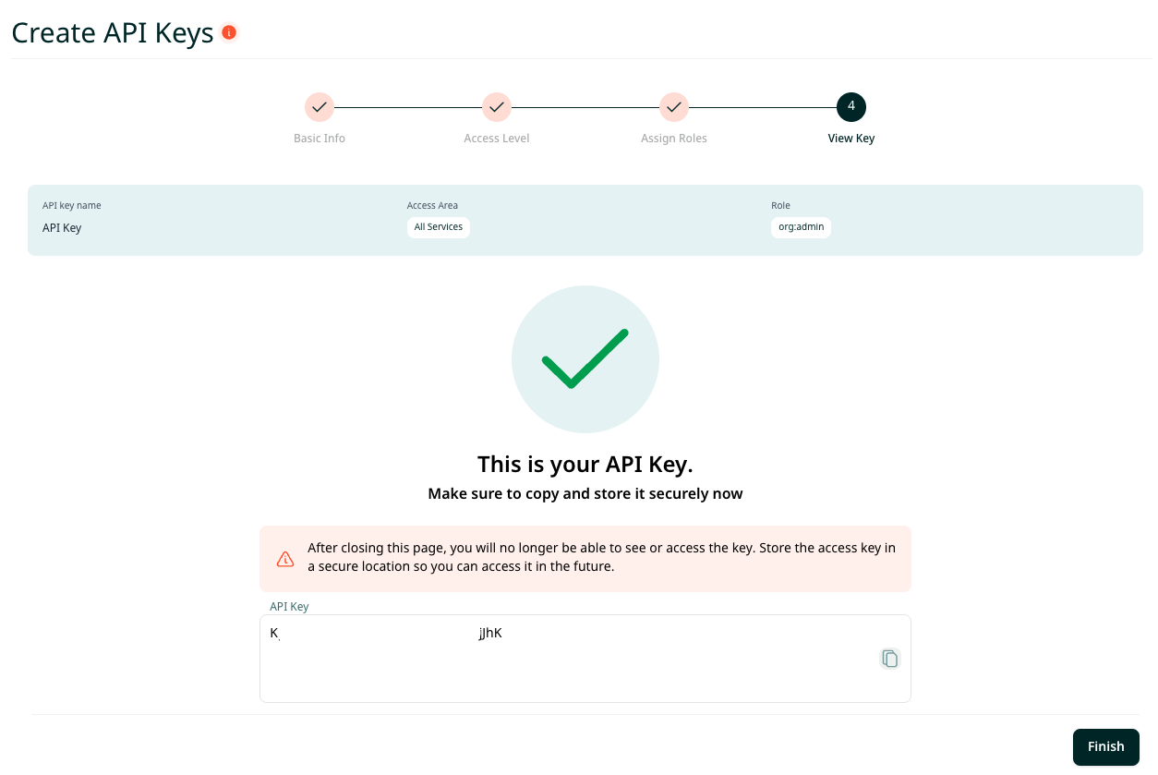1158x775 pixels.
Task: Click the Basic Info step checkmark circle
Action: pyautogui.click(x=320, y=107)
